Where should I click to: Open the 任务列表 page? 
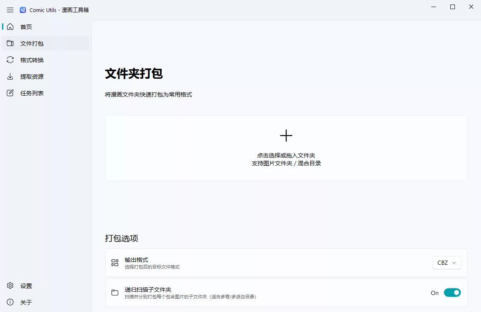point(46,93)
